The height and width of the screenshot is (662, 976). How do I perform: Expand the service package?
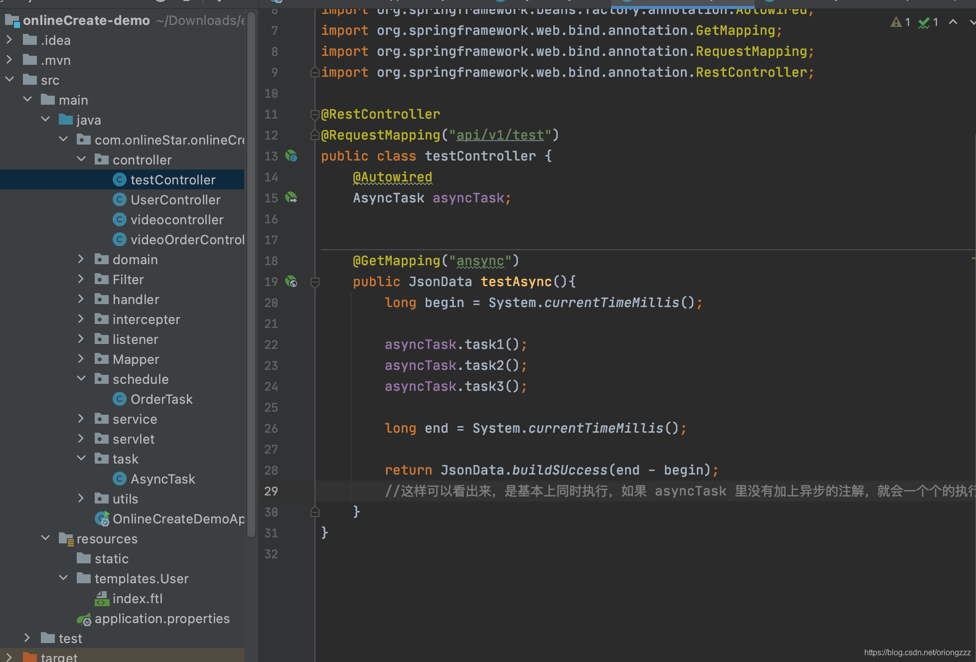pyautogui.click(x=81, y=419)
